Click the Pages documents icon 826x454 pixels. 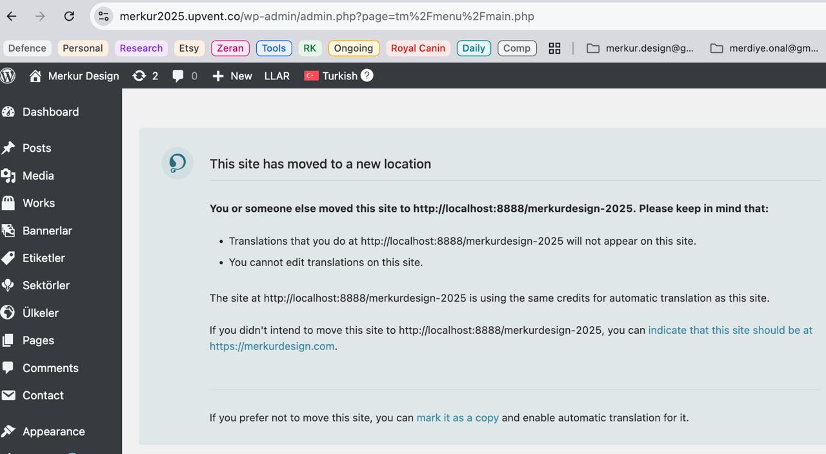pyautogui.click(x=8, y=340)
